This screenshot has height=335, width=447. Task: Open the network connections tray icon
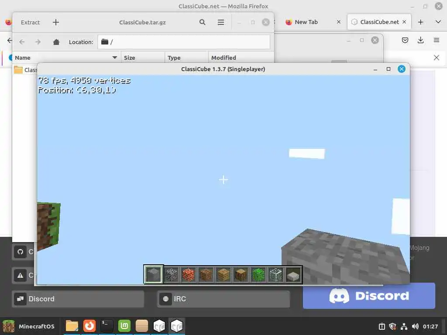(404, 326)
